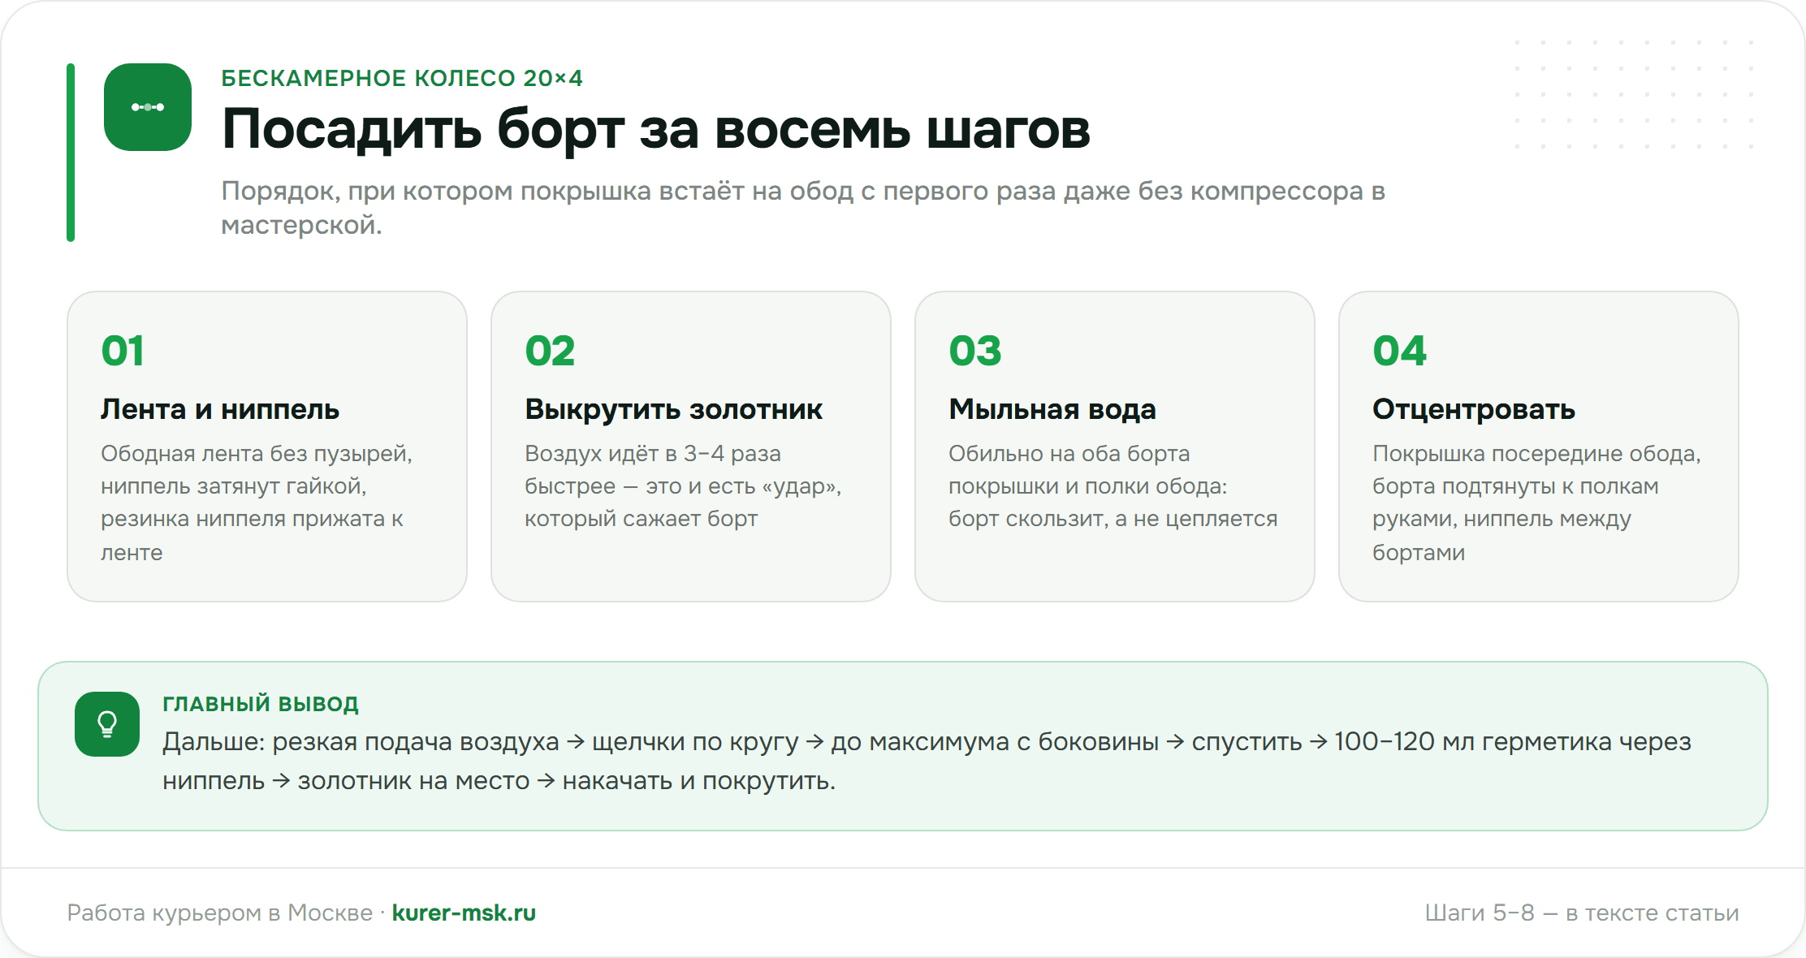Click the label 'ГЛАВНЫЙ ВЫВОД'
The height and width of the screenshot is (958, 1806).
coord(261,704)
